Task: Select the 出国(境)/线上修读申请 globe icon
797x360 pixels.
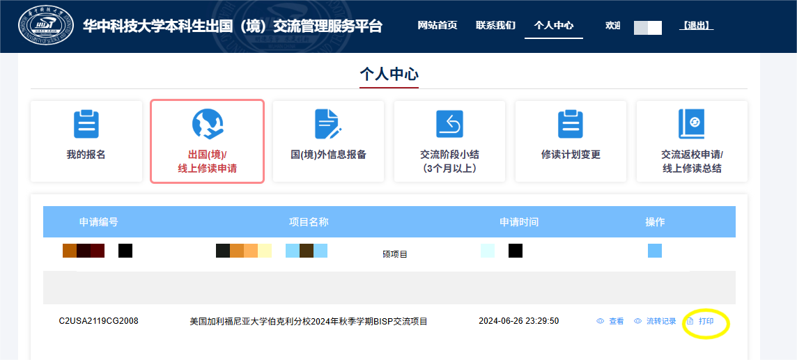Action: pyautogui.click(x=208, y=124)
